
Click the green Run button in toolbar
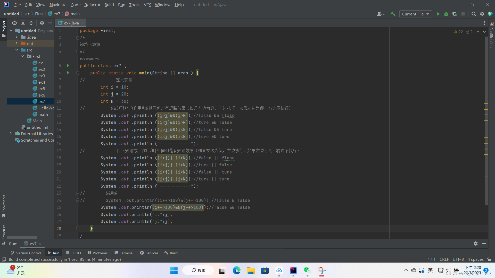click(x=438, y=14)
